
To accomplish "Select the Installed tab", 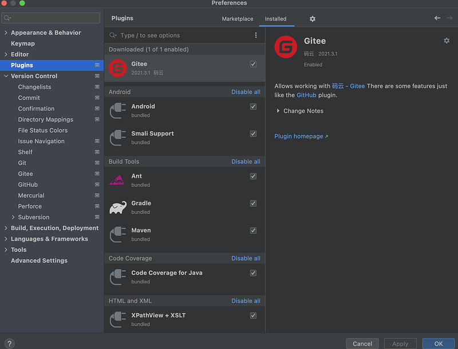I will click(275, 19).
